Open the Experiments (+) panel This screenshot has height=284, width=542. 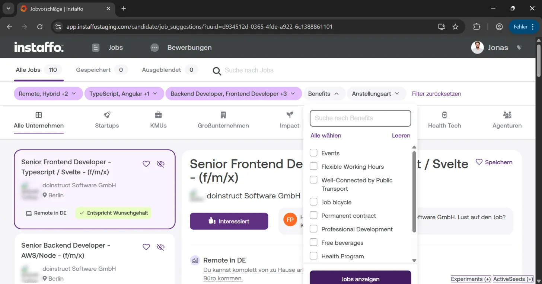pyautogui.click(x=471, y=279)
